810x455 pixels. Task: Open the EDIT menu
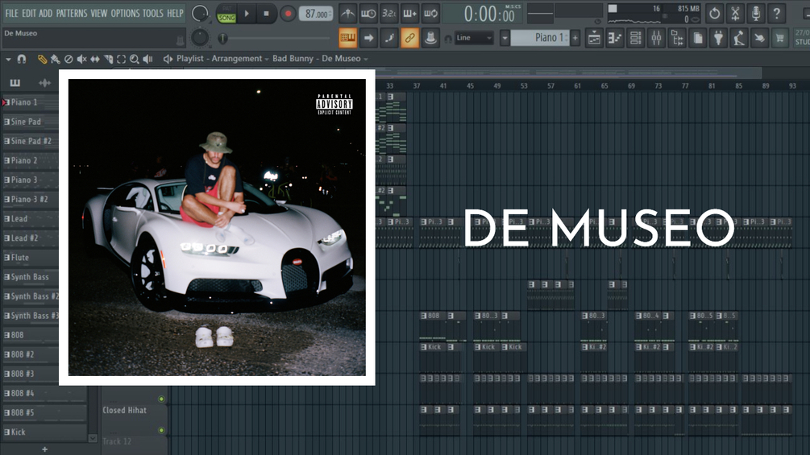click(29, 14)
